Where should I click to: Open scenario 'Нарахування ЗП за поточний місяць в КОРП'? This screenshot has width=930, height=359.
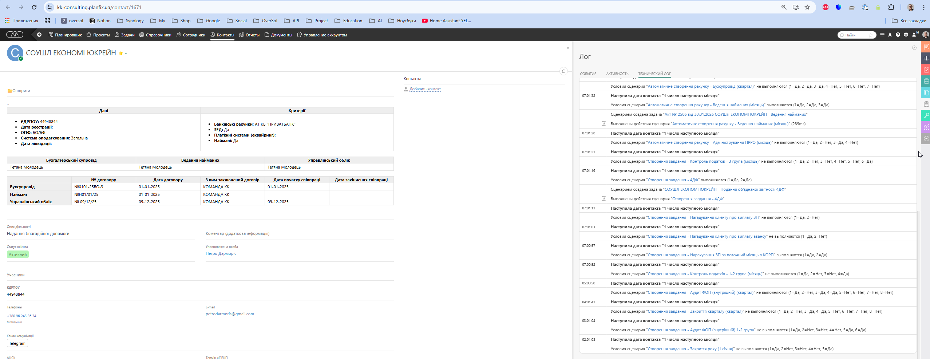click(x=711, y=255)
